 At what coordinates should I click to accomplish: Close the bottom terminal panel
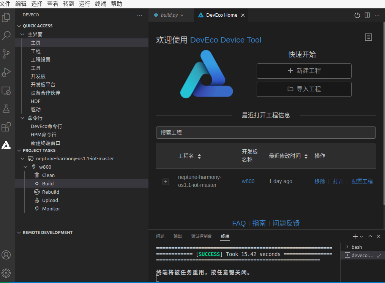click(379, 236)
